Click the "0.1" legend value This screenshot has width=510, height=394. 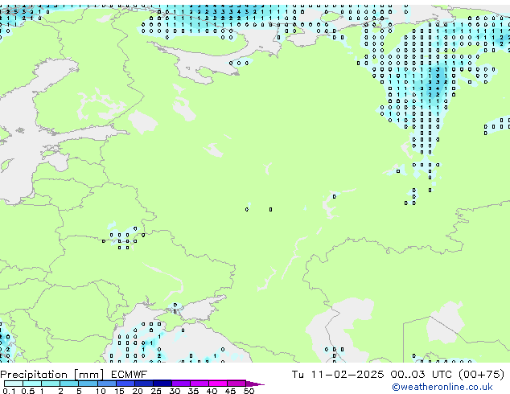9,391
